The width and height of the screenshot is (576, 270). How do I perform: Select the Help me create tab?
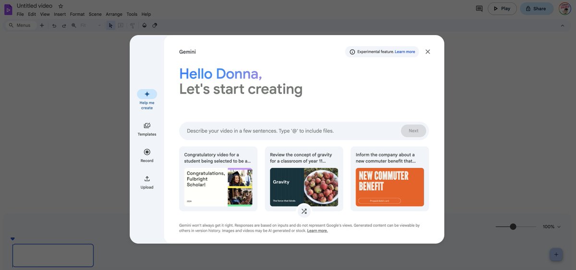point(147,99)
